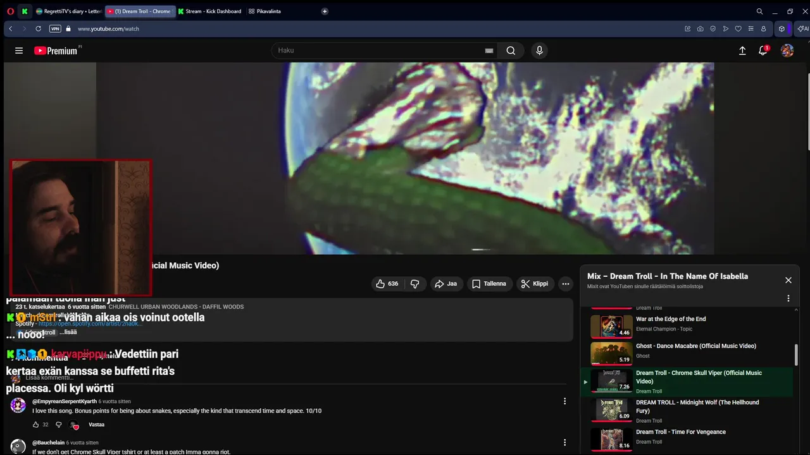Share the video with Jaa
810x455 pixels.
(447, 284)
